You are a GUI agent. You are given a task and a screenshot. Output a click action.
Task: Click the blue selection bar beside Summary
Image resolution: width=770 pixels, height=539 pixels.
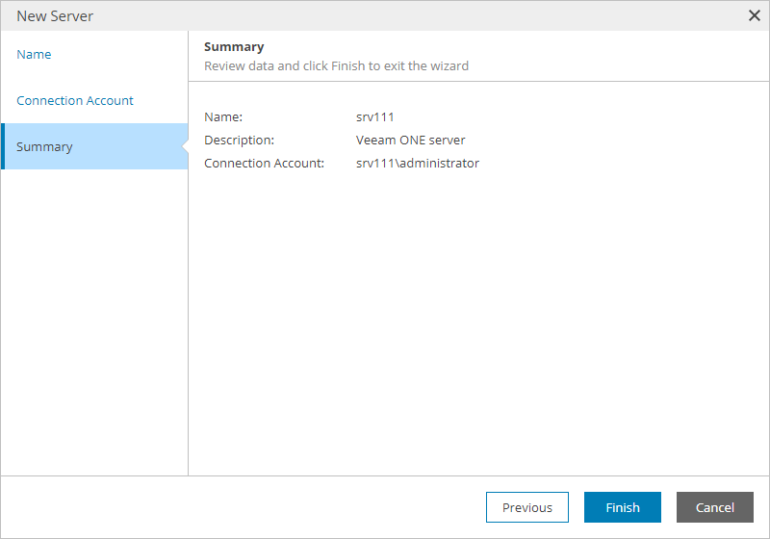[x=3, y=146]
